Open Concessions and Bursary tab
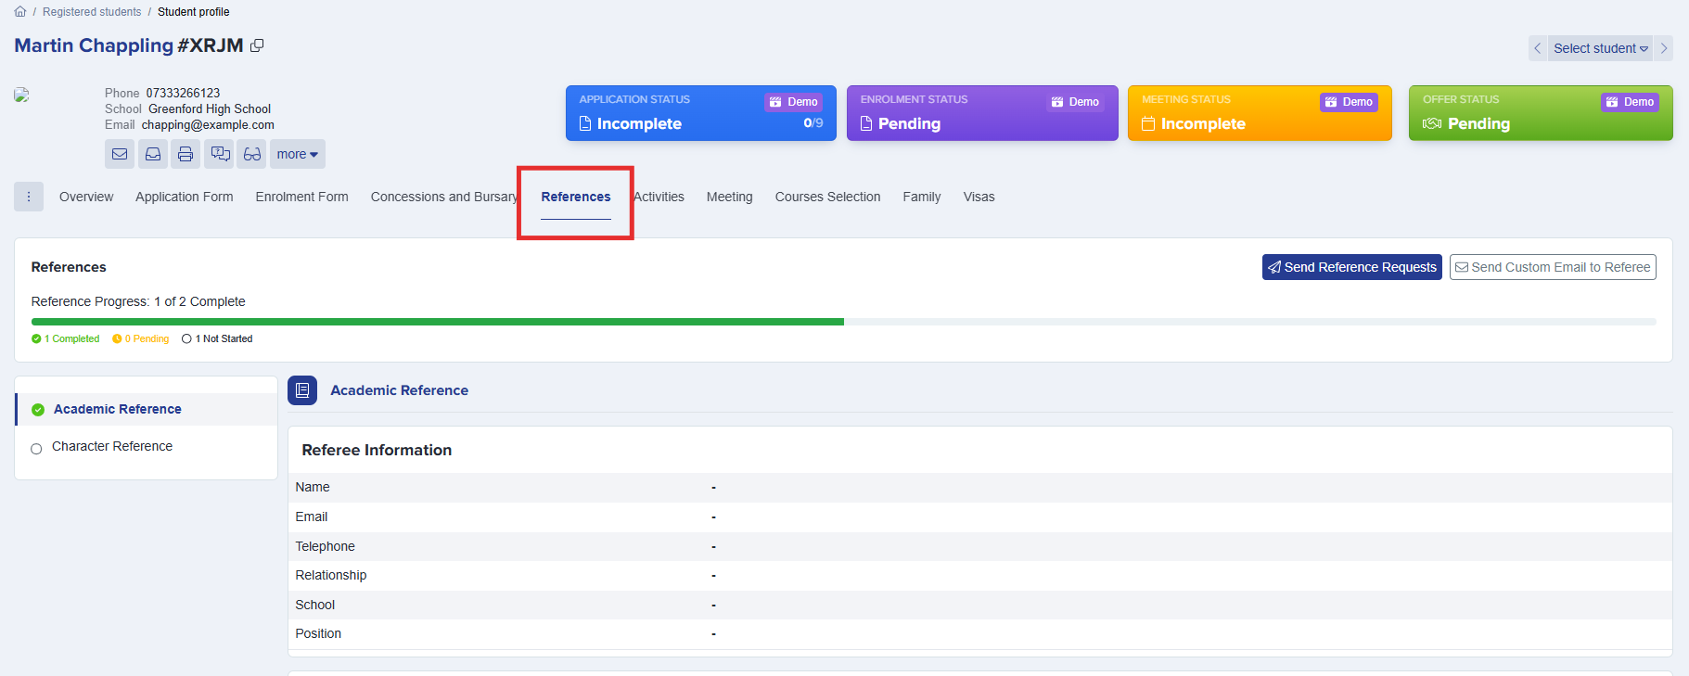 pyautogui.click(x=444, y=197)
